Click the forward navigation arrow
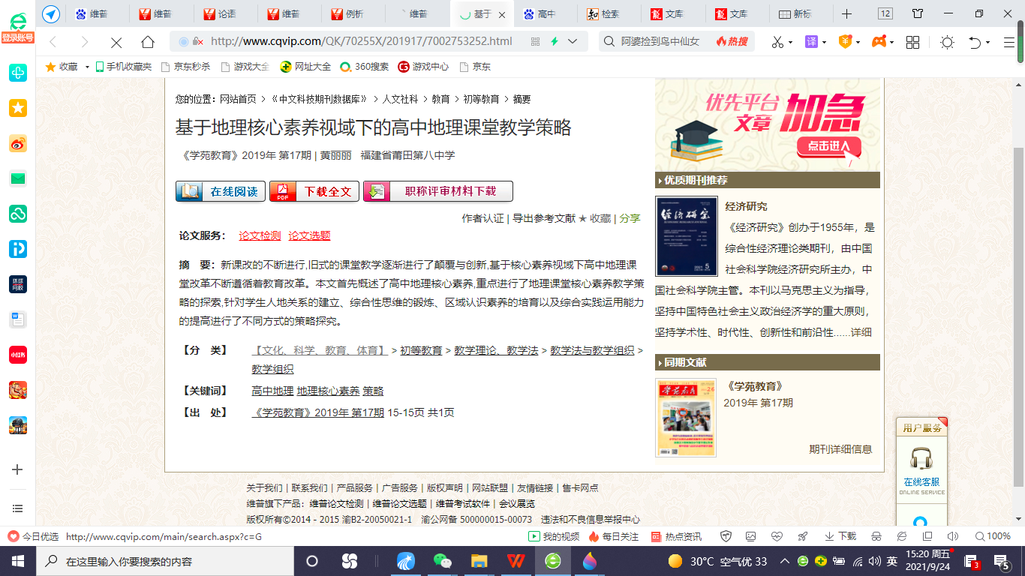This screenshot has width=1025, height=576. pyautogui.click(x=84, y=42)
